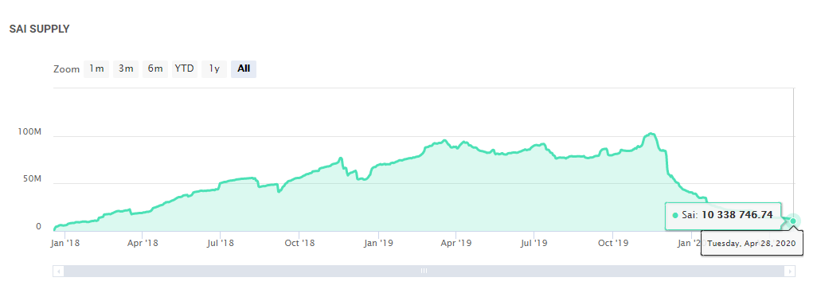This screenshot has height=301, width=821.
Task: Click the Sai value tooltip 10 338 746.74
Action: (724, 216)
